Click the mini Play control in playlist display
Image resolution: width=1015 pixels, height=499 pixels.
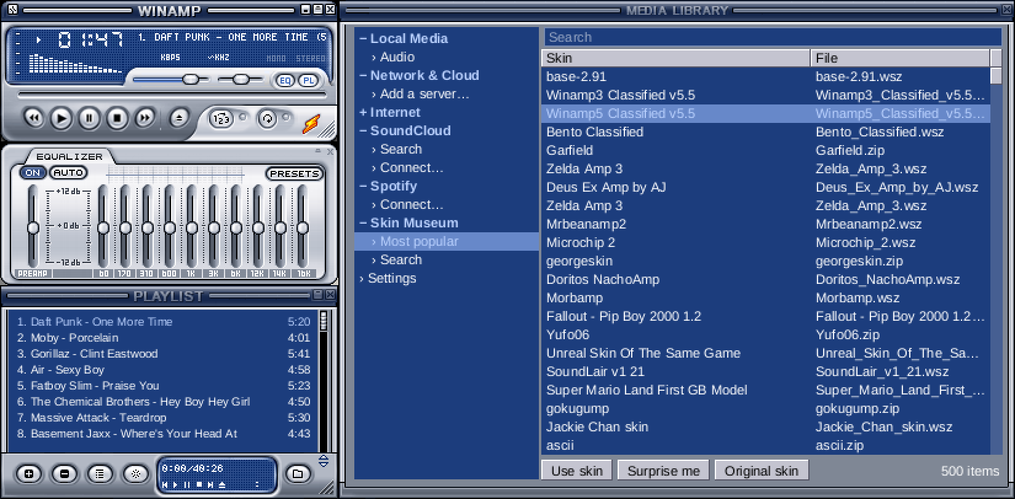[175, 485]
